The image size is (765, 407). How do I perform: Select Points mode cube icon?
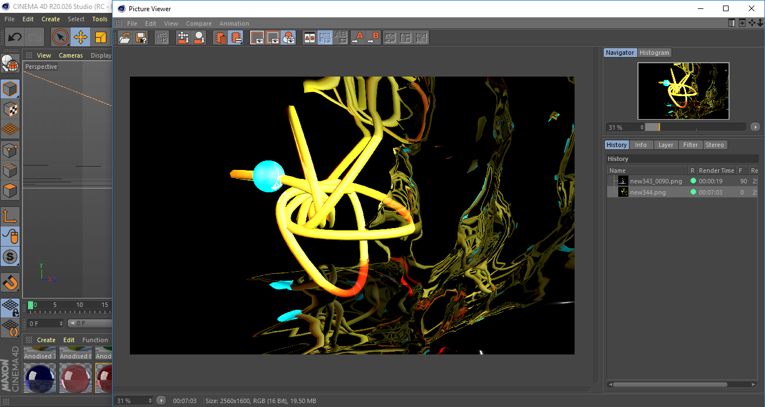[10, 150]
